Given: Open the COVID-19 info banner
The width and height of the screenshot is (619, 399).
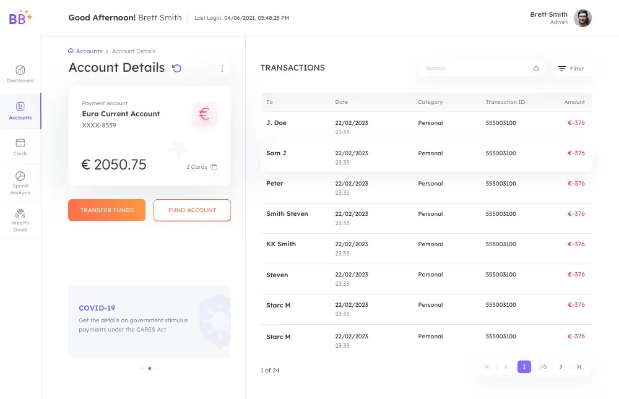Looking at the screenshot, I should 149,321.
